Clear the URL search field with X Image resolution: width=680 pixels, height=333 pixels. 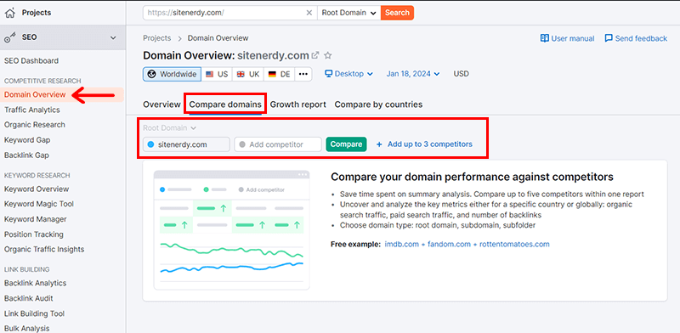(309, 13)
